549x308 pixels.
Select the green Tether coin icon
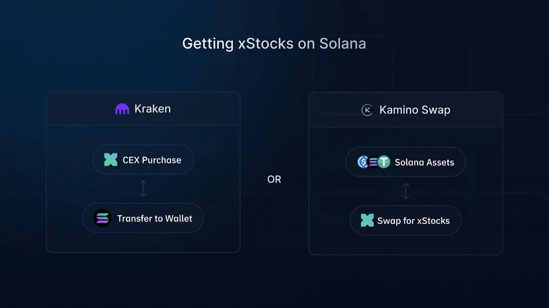pos(383,162)
